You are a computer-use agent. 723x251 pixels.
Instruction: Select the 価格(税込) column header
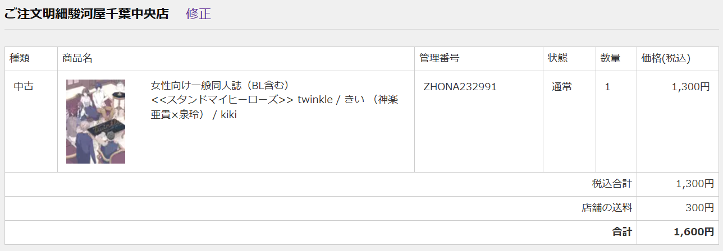[x=666, y=58]
